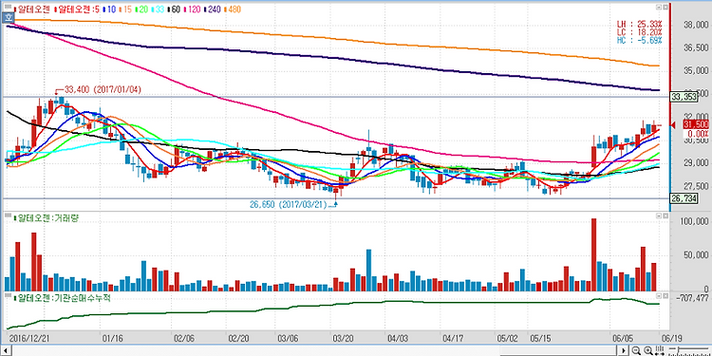Adjust the chart zoom slider handle
This screenshot has width=712, height=356.
point(679,349)
